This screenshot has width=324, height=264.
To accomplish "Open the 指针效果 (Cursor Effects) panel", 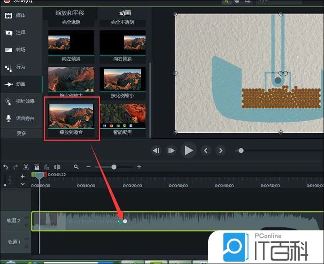I will [x=21, y=101].
